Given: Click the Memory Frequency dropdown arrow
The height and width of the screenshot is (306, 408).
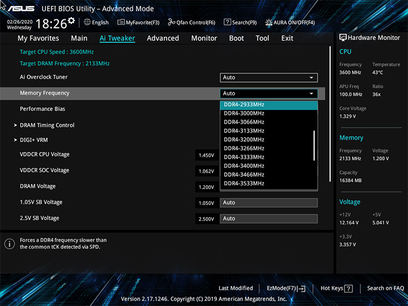Looking at the screenshot, I should coord(311,93).
